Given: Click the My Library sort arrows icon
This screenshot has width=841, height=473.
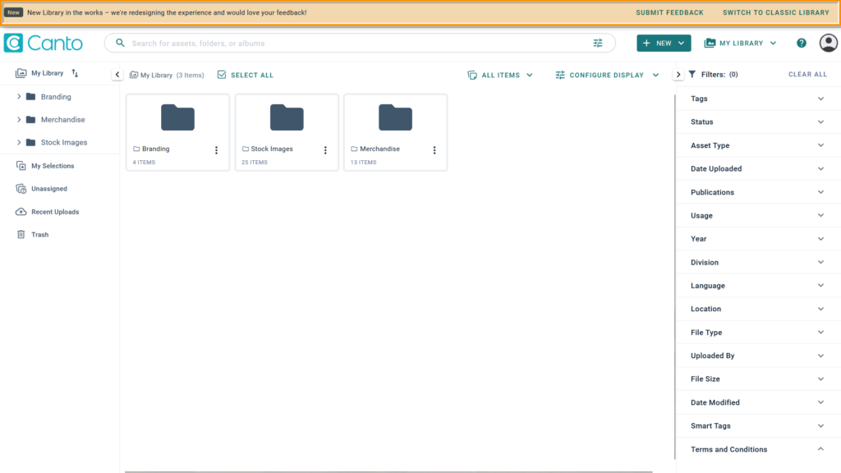Looking at the screenshot, I should click(x=75, y=73).
